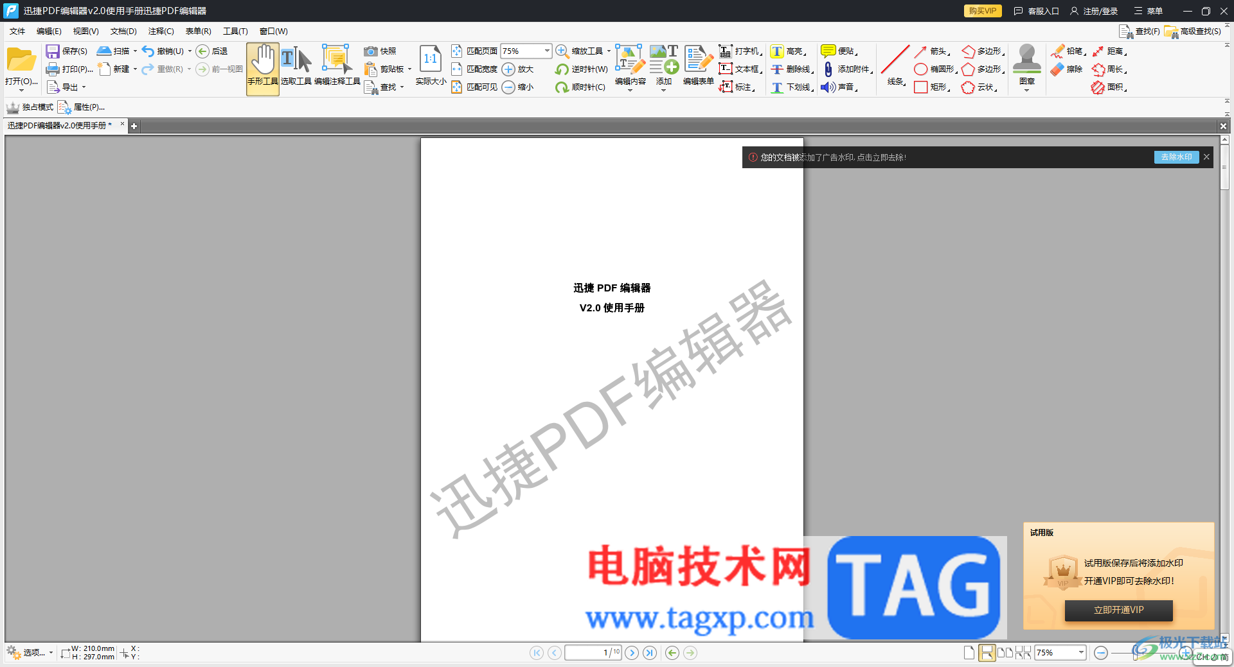Select the Sound (声音) annotation tool
The height and width of the screenshot is (667, 1234).
tap(839, 87)
